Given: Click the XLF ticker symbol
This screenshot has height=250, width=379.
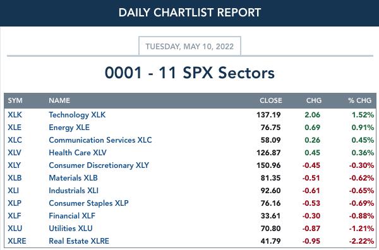Looking at the screenshot, I should tap(15, 216).
